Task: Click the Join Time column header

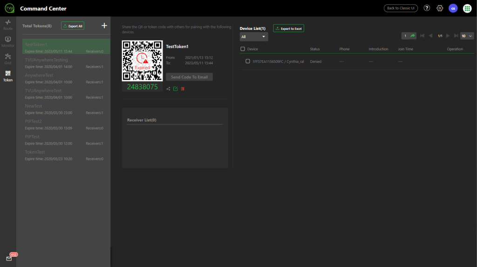Action: pos(406,49)
